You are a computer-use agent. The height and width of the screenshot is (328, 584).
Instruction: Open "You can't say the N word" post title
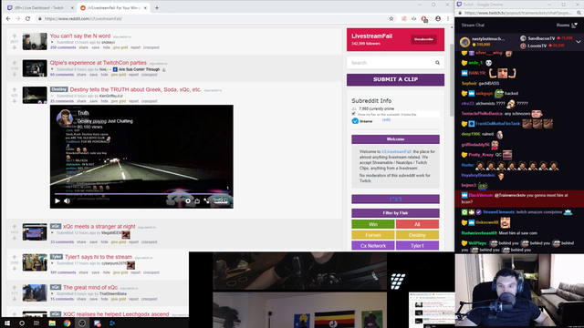click(x=80, y=36)
